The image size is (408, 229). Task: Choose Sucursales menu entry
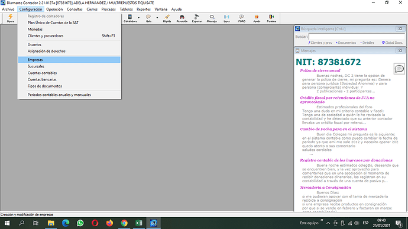[x=69, y=66]
